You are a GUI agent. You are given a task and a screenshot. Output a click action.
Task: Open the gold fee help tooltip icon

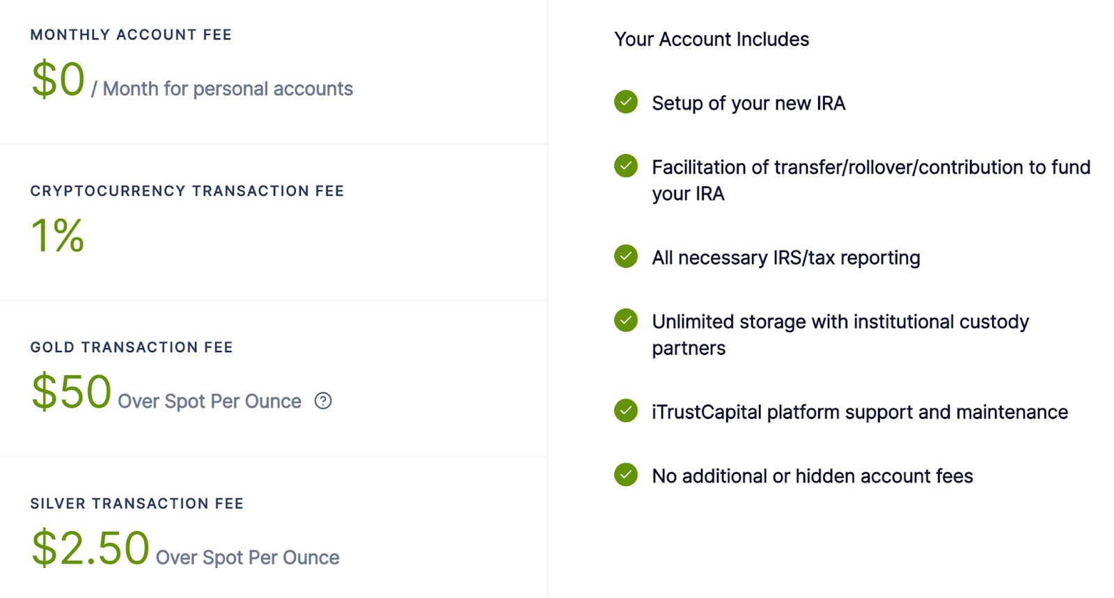(x=323, y=401)
